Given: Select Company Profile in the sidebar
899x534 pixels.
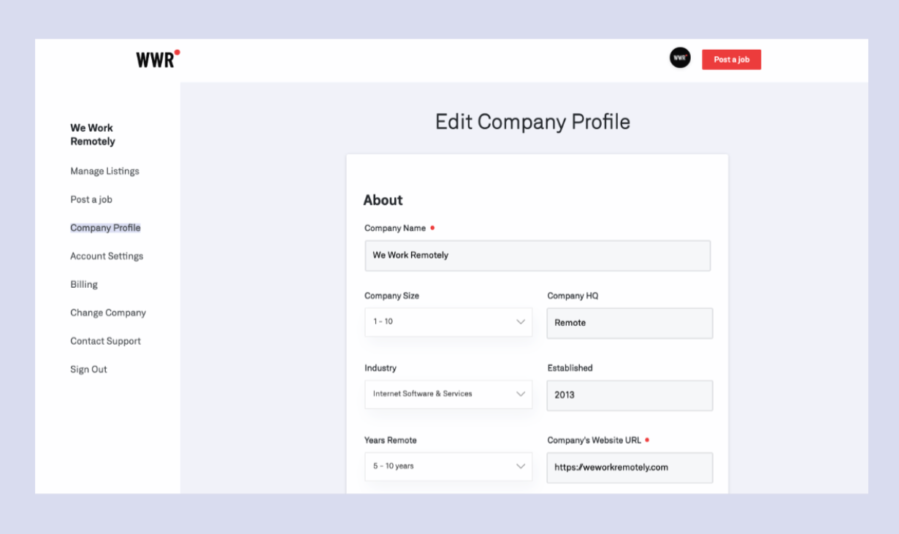Looking at the screenshot, I should (105, 227).
